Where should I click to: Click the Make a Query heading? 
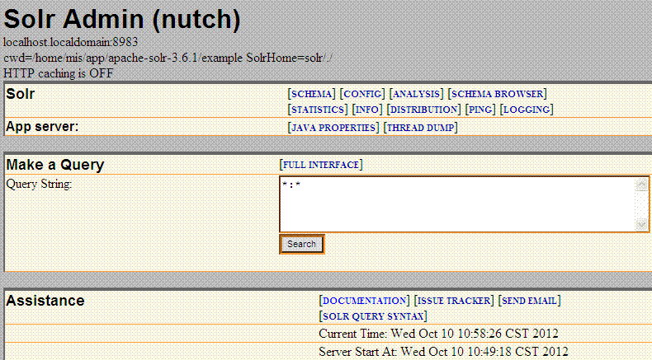(x=55, y=165)
